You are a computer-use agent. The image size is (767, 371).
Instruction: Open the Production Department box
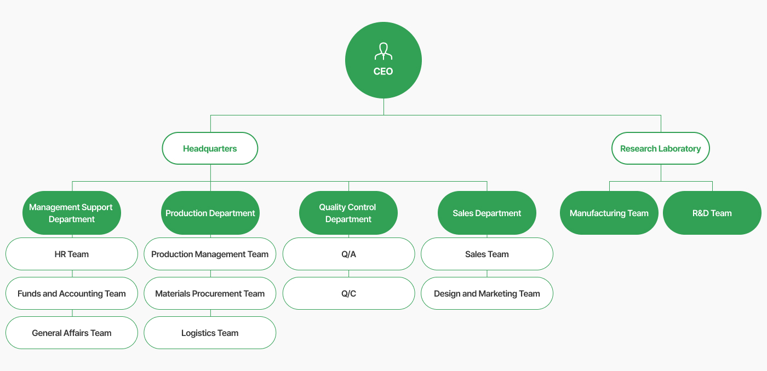coord(210,213)
